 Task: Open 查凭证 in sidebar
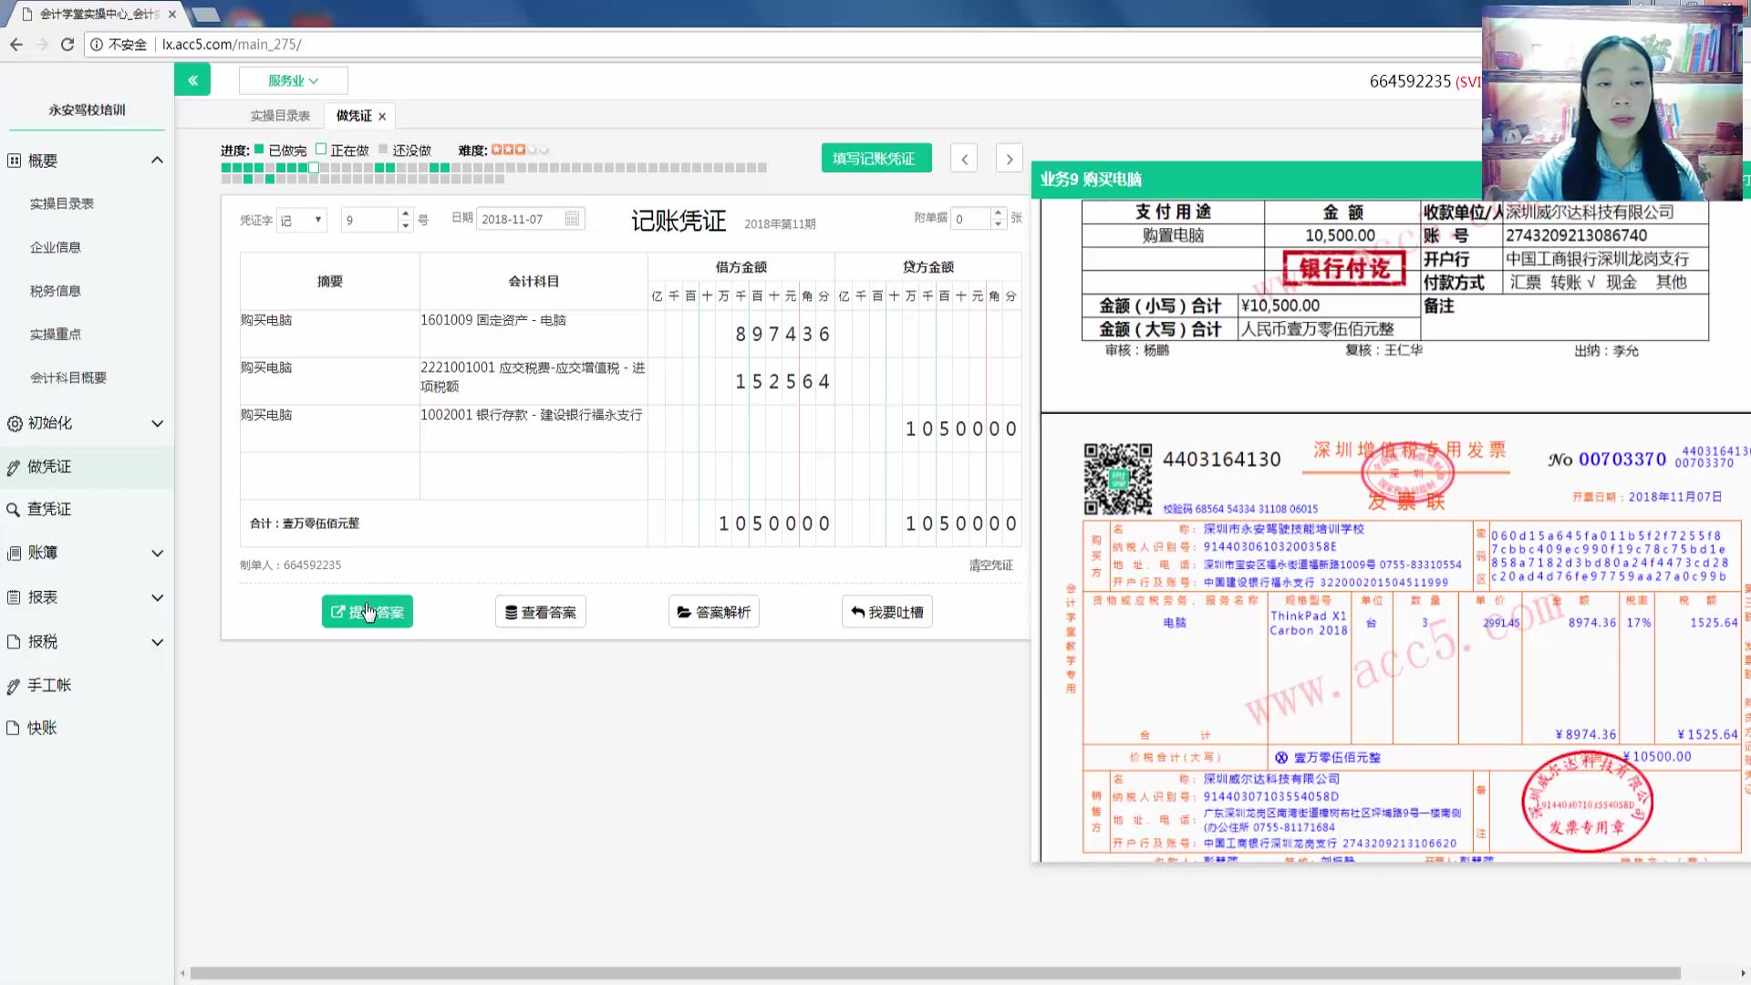tap(49, 509)
